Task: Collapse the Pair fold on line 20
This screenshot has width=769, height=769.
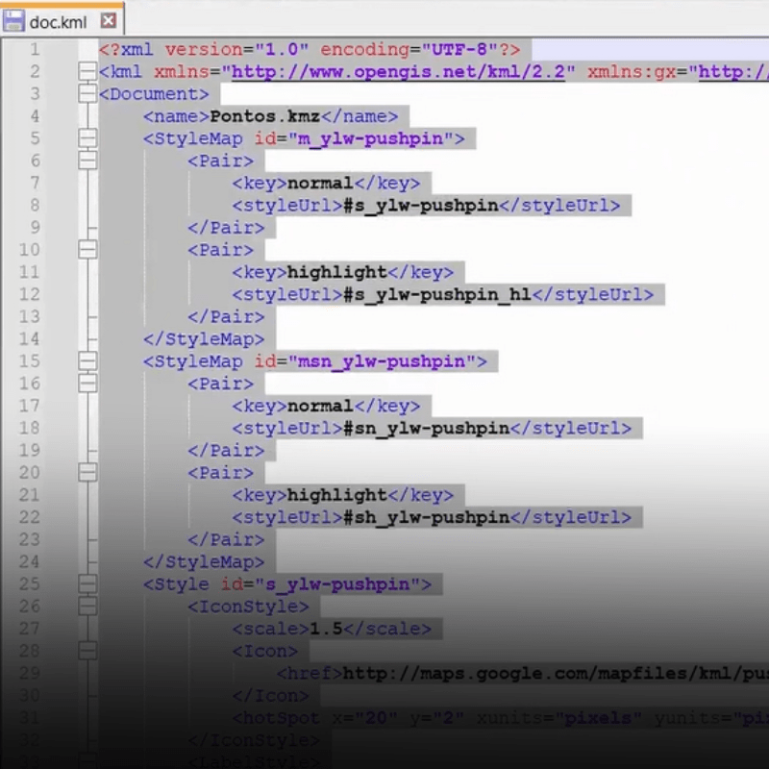Action: [x=87, y=472]
